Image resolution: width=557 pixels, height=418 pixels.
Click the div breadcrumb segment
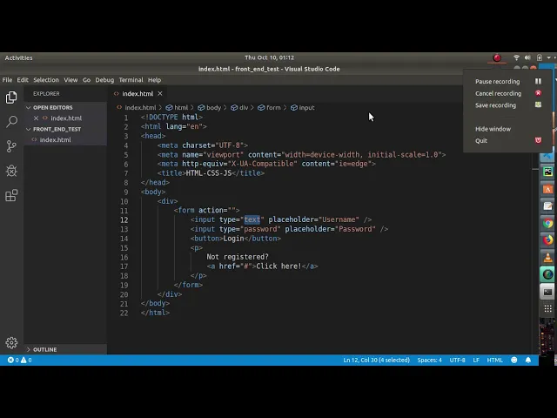coord(239,107)
